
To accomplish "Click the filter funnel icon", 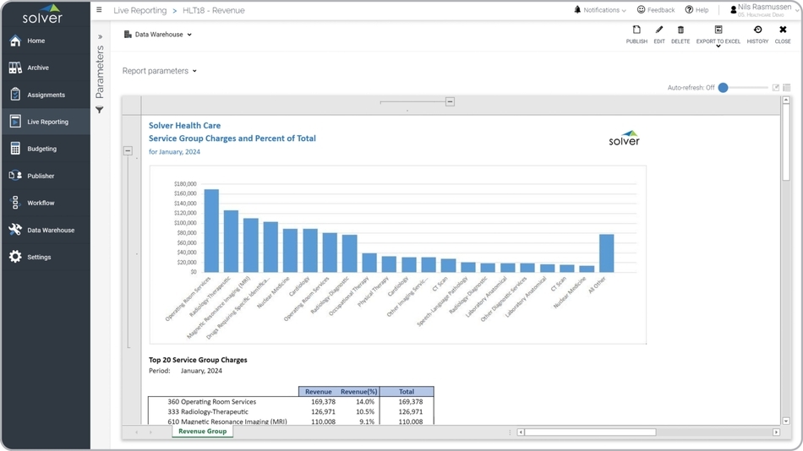I will click(x=100, y=110).
